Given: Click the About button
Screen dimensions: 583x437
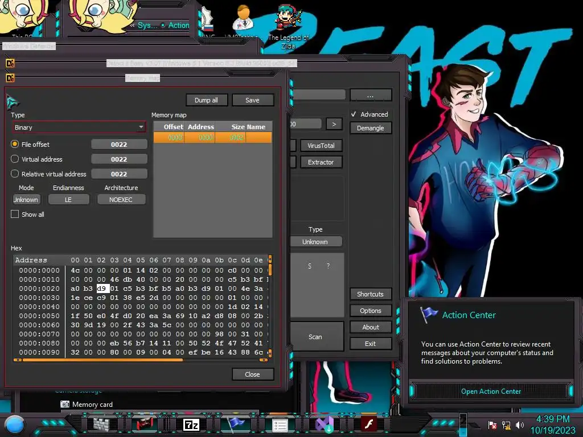Looking at the screenshot, I should (370, 327).
